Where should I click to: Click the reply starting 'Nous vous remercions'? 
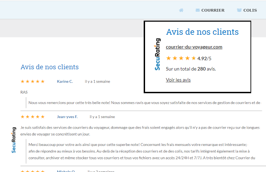pyautogui.click(x=144, y=103)
